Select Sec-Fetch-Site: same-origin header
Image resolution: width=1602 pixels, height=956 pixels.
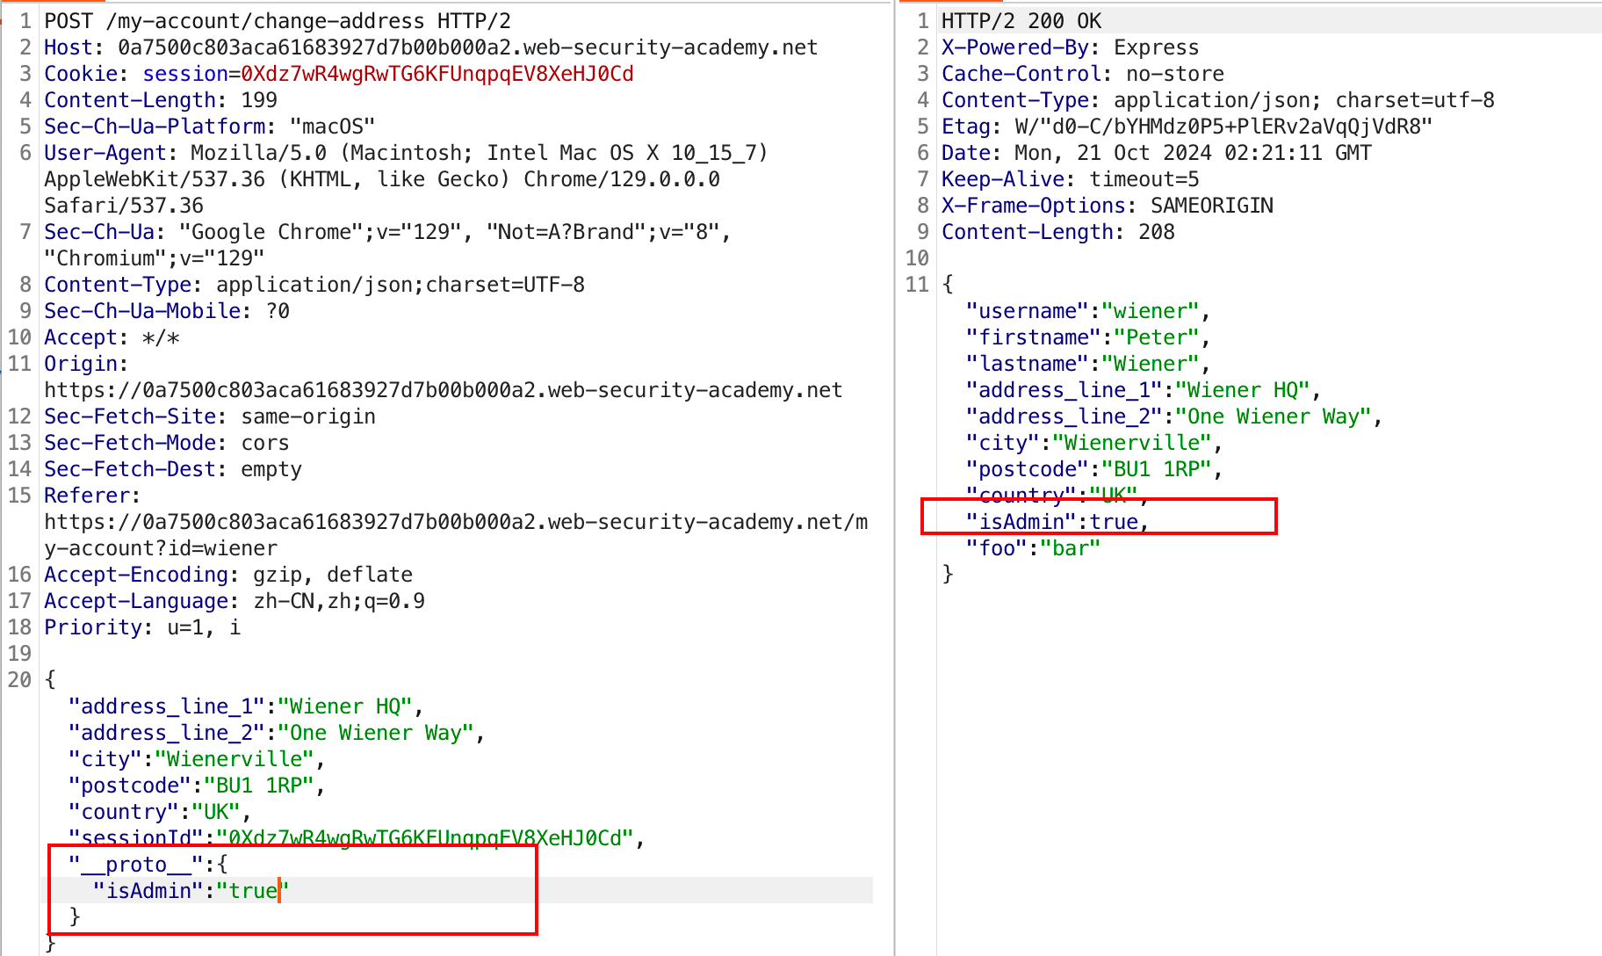210,416
